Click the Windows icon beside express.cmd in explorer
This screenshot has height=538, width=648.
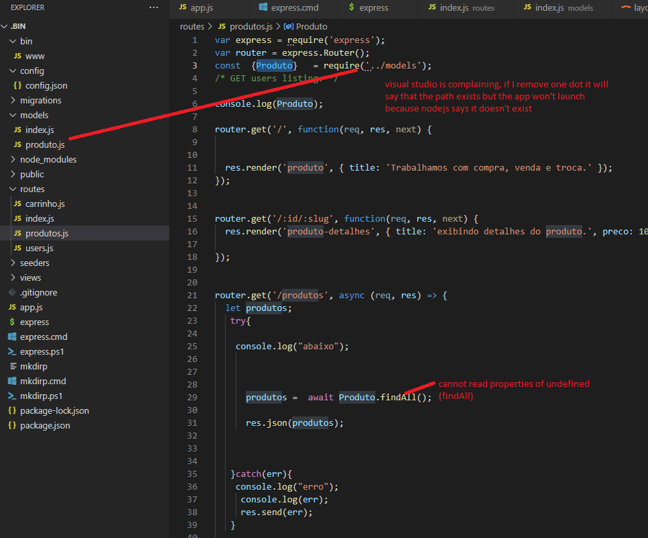pyautogui.click(x=12, y=337)
